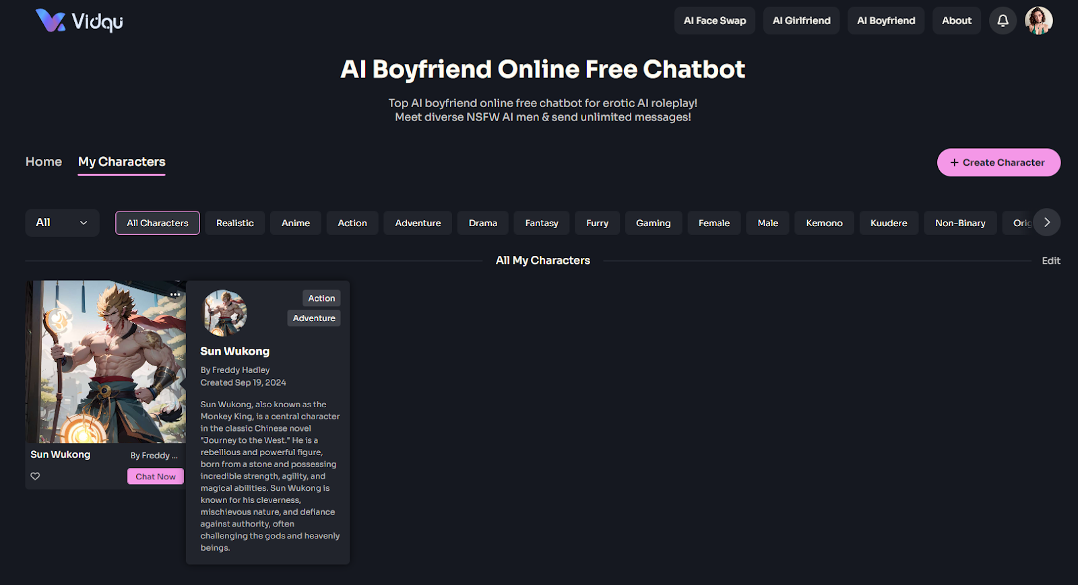Filter by Realistic category
Image resolution: width=1078 pixels, height=585 pixels.
point(235,223)
